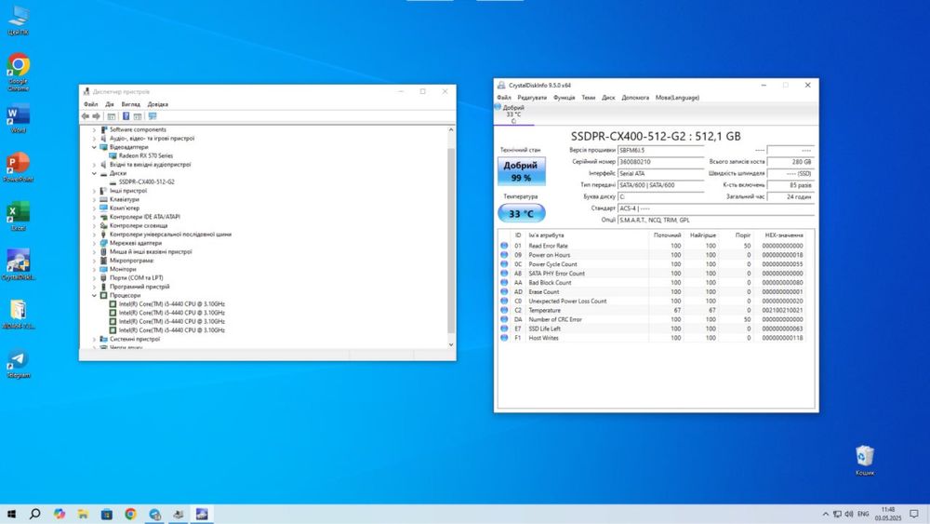Screen dimensions: 930x524
Task: Click the 33 °C temperature button
Action: [522, 214]
